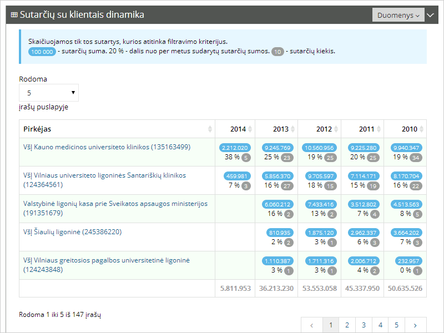This screenshot has height=333, width=444.
Task: Click the 2014 total 5.811.953
Action: pyautogui.click(x=235, y=289)
